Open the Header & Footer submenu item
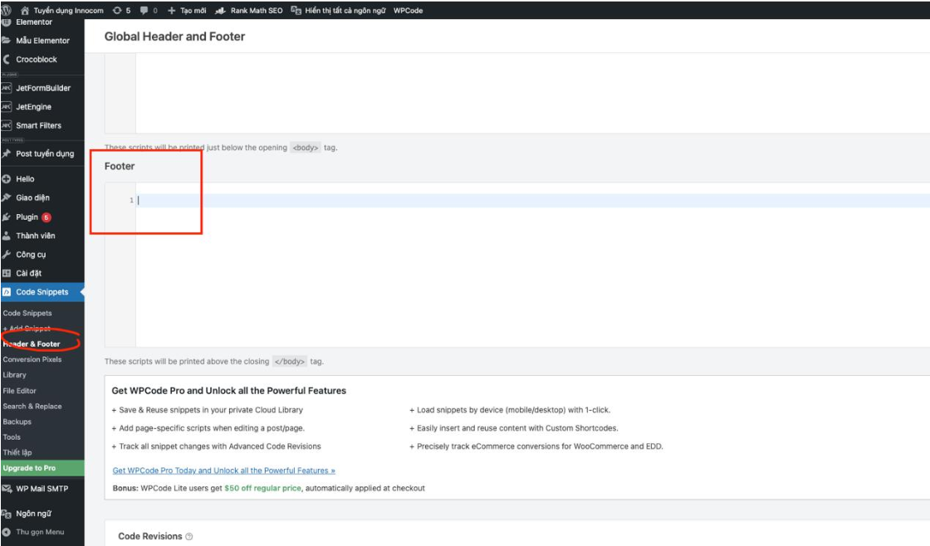The image size is (930, 546). (32, 344)
